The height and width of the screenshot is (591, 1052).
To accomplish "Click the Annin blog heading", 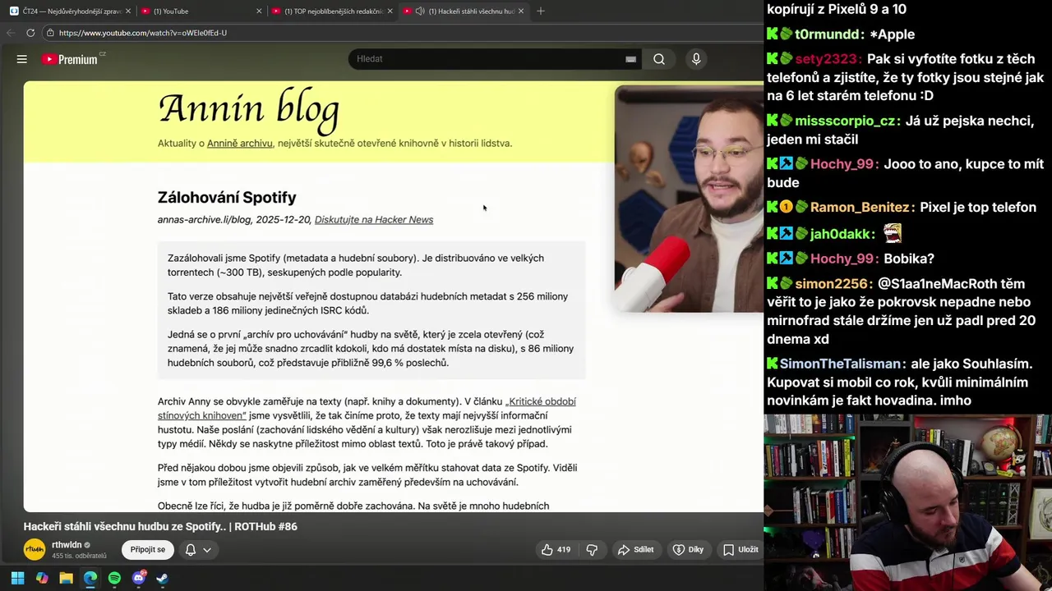I will (x=248, y=109).
